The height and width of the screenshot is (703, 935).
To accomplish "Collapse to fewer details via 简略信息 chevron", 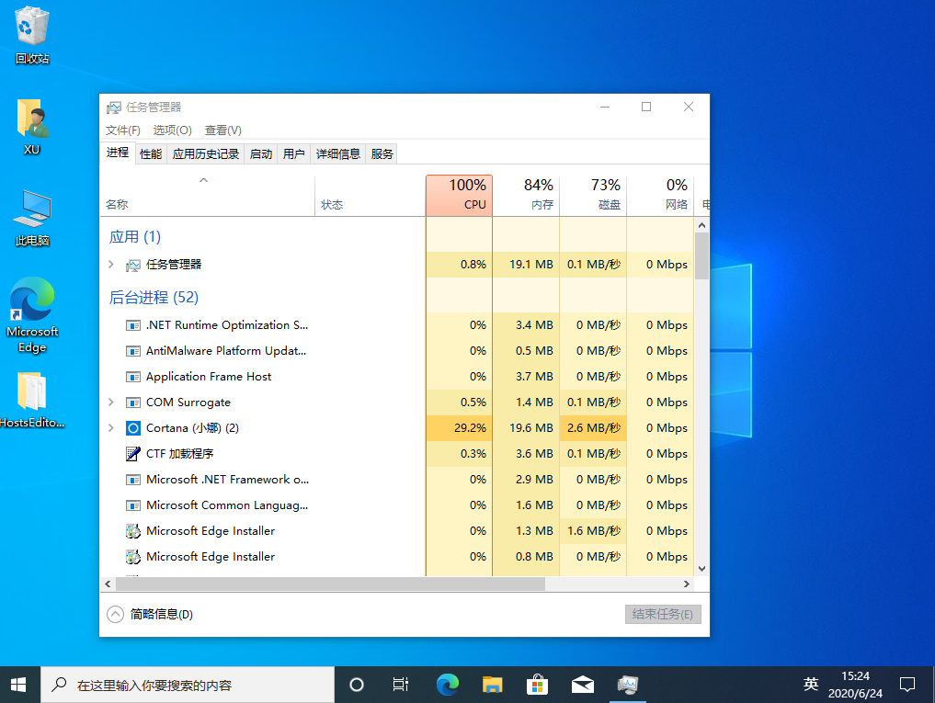I will [115, 614].
